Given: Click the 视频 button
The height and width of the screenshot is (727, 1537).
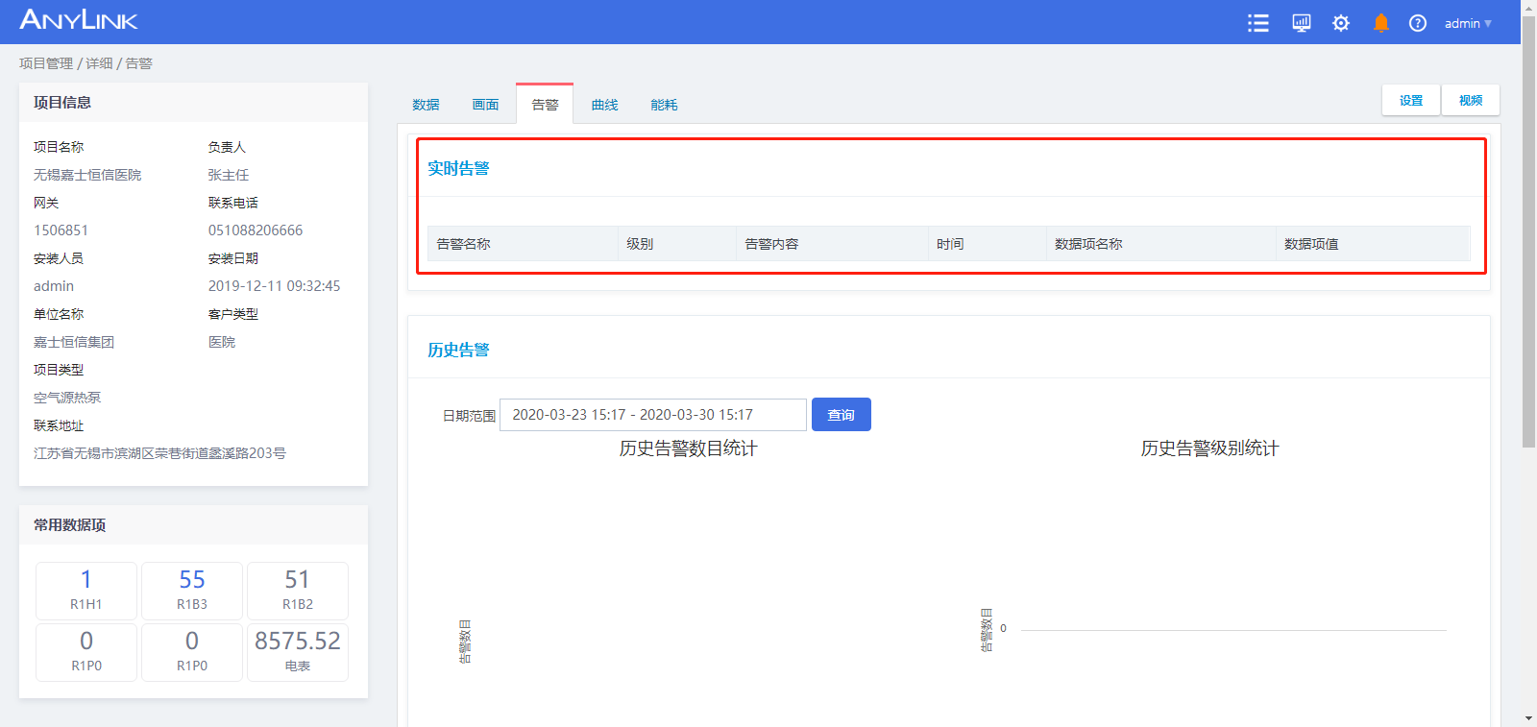Looking at the screenshot, I should tap(1471, 100).
